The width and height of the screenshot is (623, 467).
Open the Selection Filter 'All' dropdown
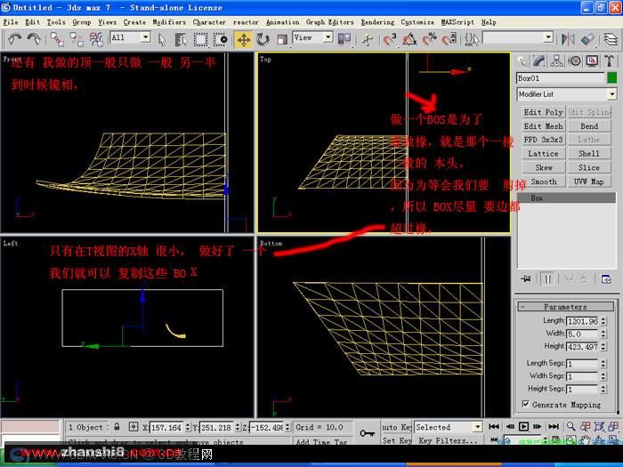145,37
